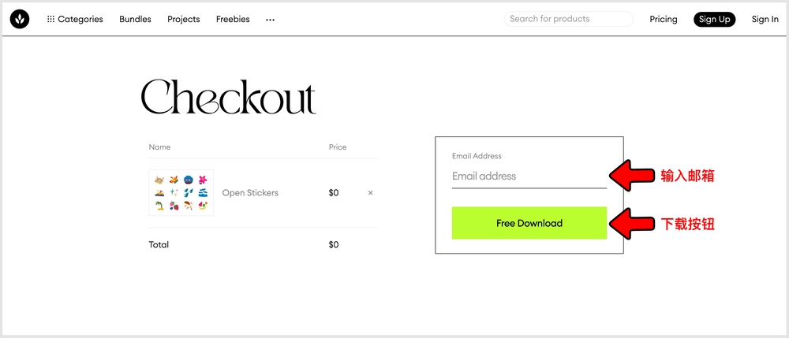The width and height of the screenshot is (789, 338).
Task: Select Freebies in the top navigation
Action: pyautogui.click(x=233, y=19)
